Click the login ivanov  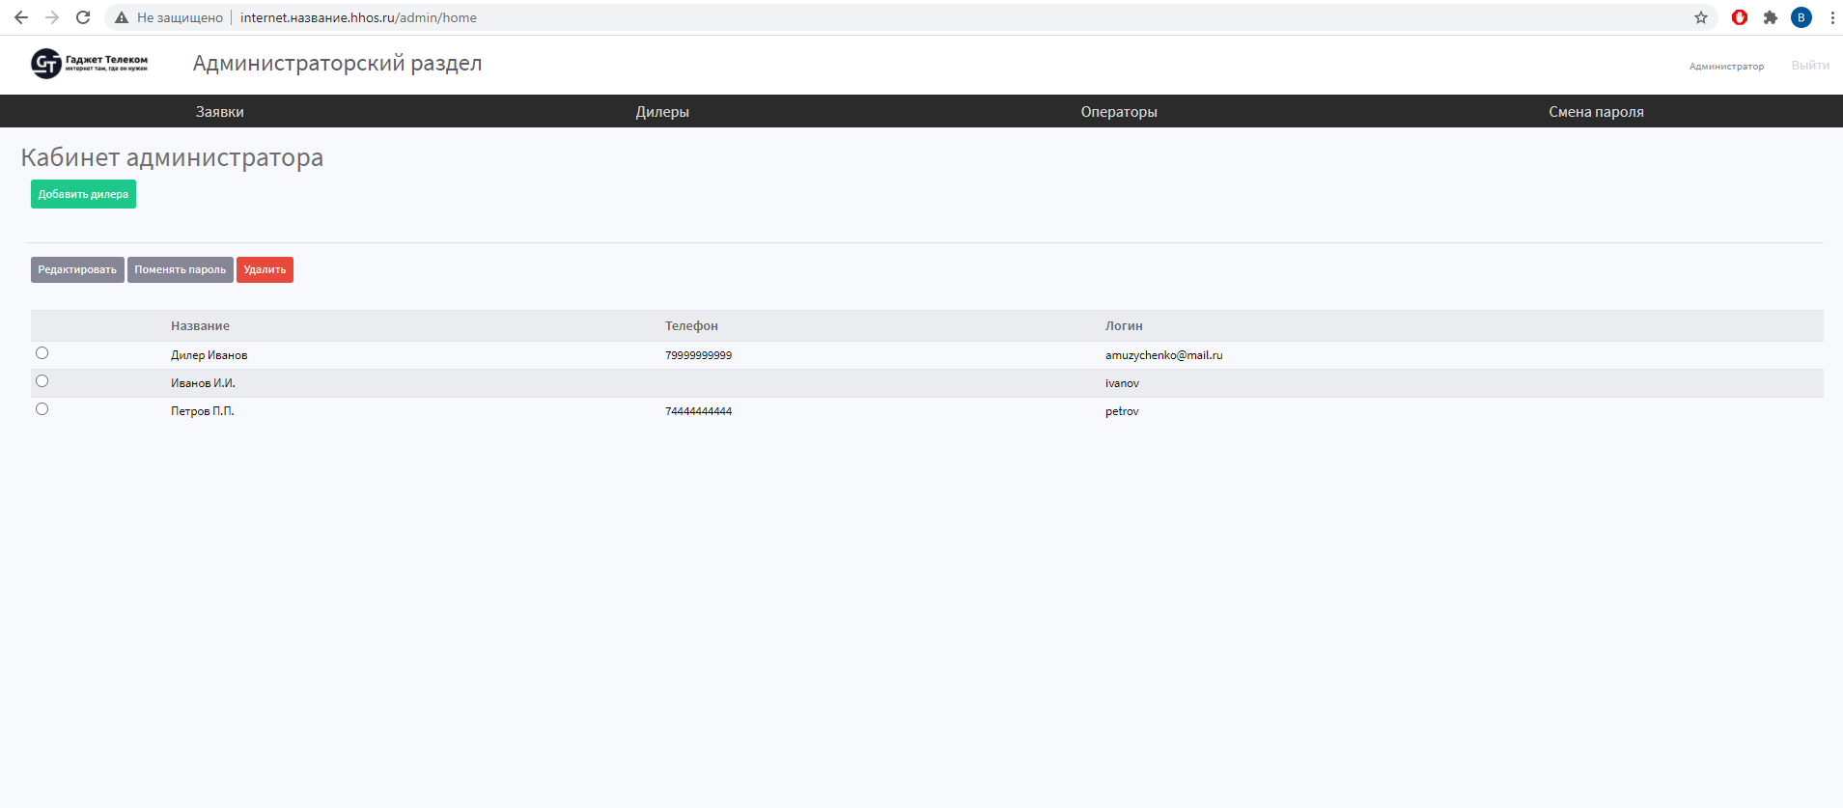1122,383
